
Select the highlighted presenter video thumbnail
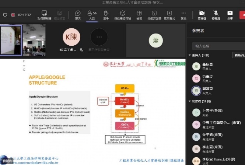pos(11,40)
